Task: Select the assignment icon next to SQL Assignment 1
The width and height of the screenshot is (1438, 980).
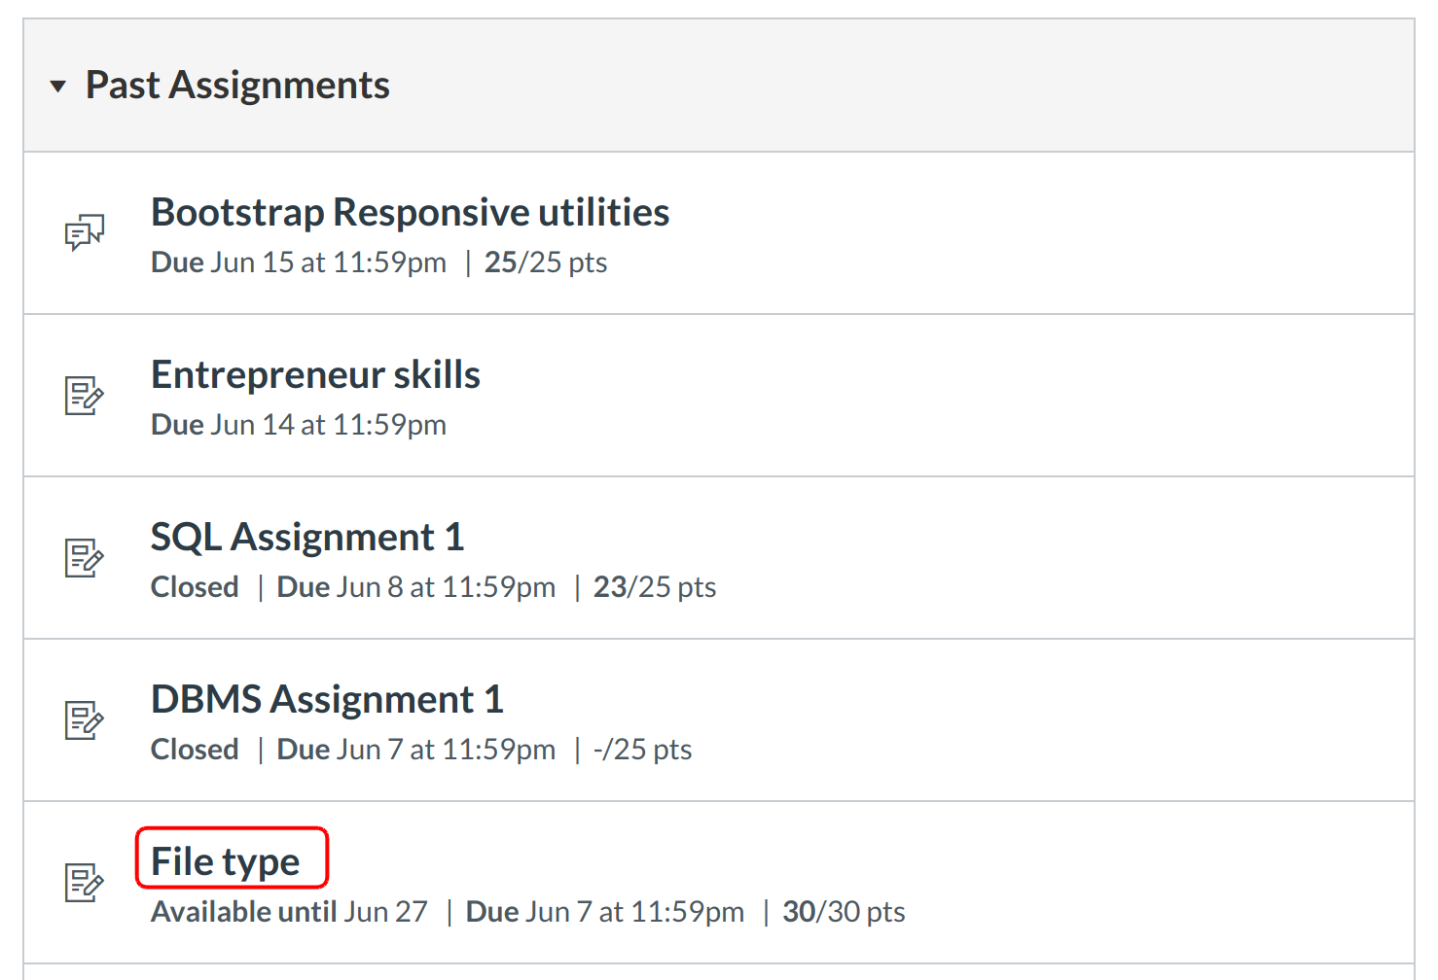Action: coord(85,557)
